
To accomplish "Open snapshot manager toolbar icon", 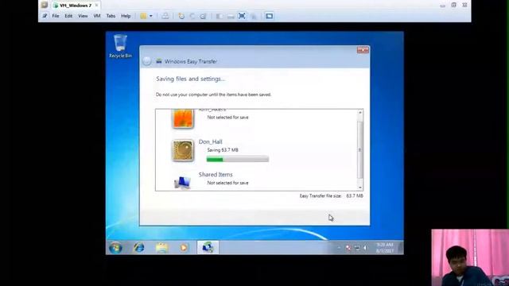I will pyautogui.click(x=203, y=16).
